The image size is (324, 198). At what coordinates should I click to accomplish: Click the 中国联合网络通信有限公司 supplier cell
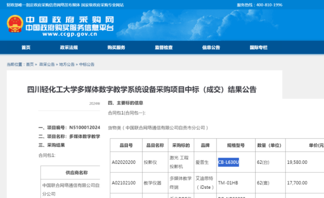71,190
